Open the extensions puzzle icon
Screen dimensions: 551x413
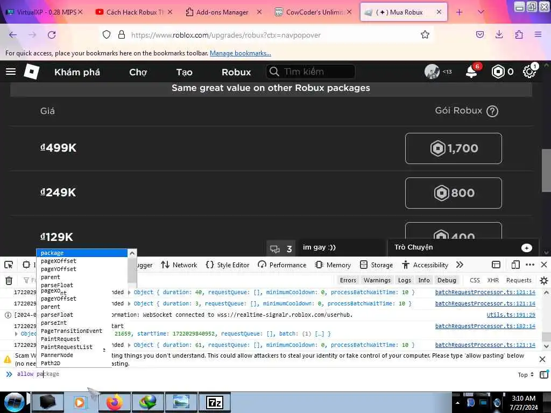coord(519,34)
